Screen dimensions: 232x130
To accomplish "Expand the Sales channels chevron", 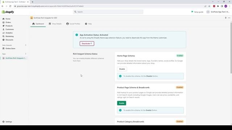I will (26, 45).
